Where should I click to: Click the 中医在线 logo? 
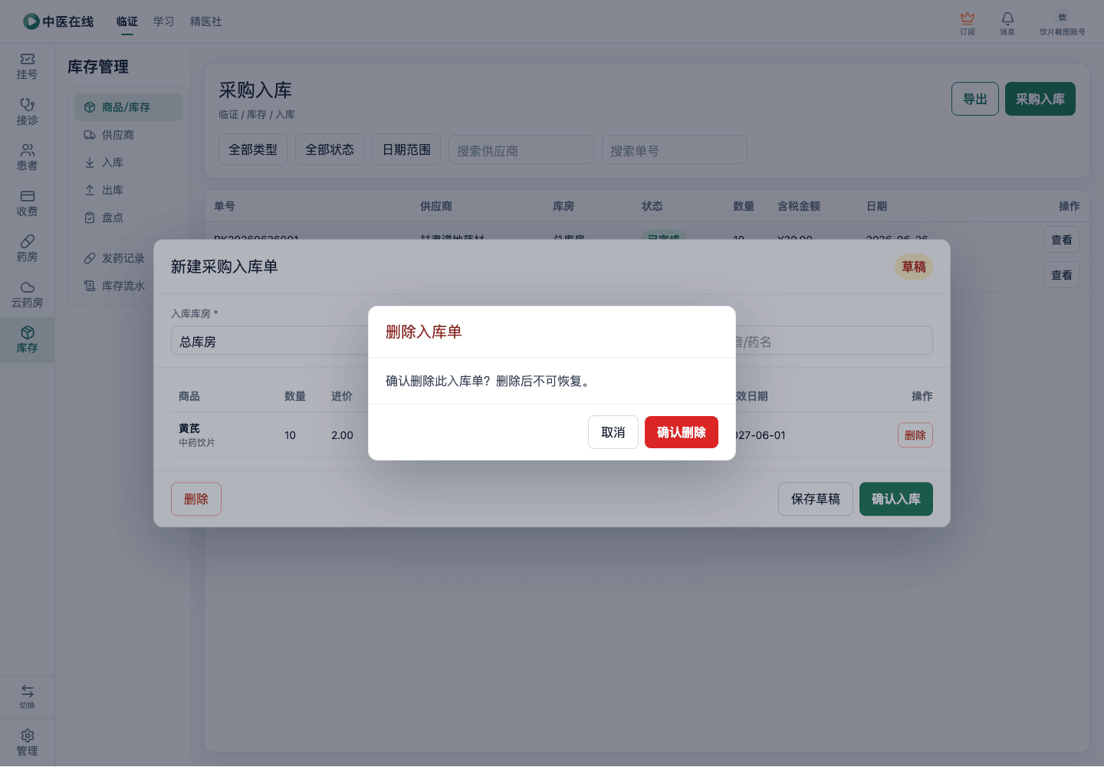(58, 21)
